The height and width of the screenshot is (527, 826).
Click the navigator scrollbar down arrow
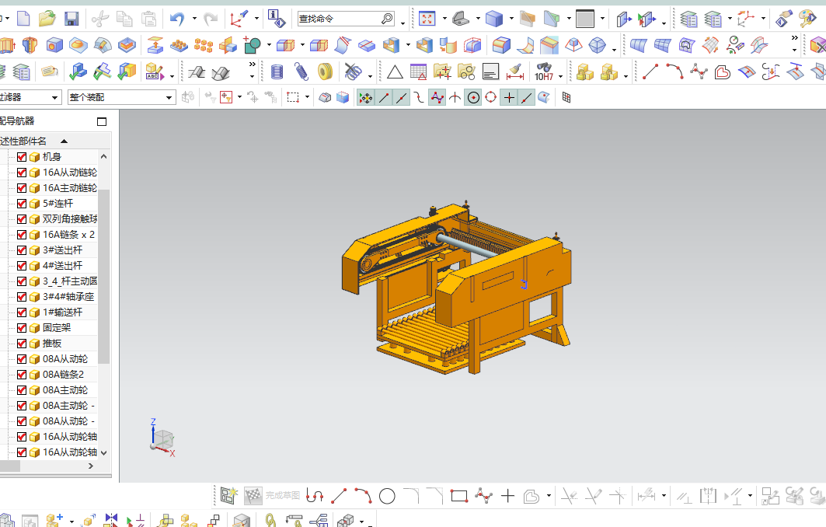coord(104,452)
